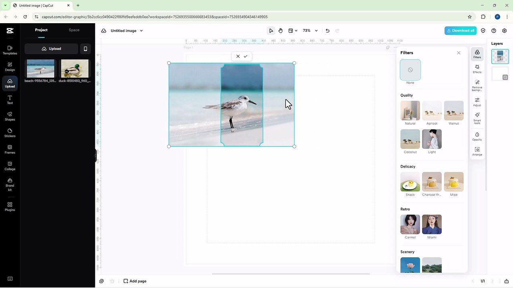Open the Brand kit panel
The height and width of the screenshot is (288, 513).
click(x=10, y=184)
